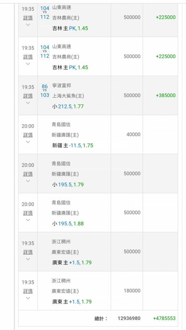Open 詳情 link for 寧波富邦 match
This screenshot has height=330, width=186.
click(28, 96)
